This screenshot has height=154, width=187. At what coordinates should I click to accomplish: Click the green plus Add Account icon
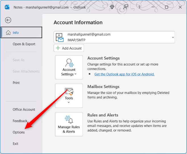click(58, 48)
